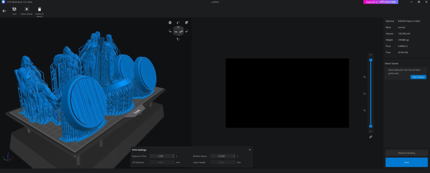
Task: Click the Time value 3h16m18s
Action: [x=403, y=52]
